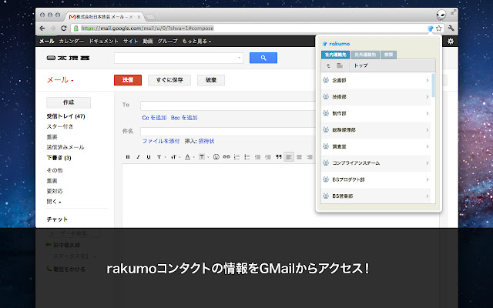Open the red メール dropdown

60,80
